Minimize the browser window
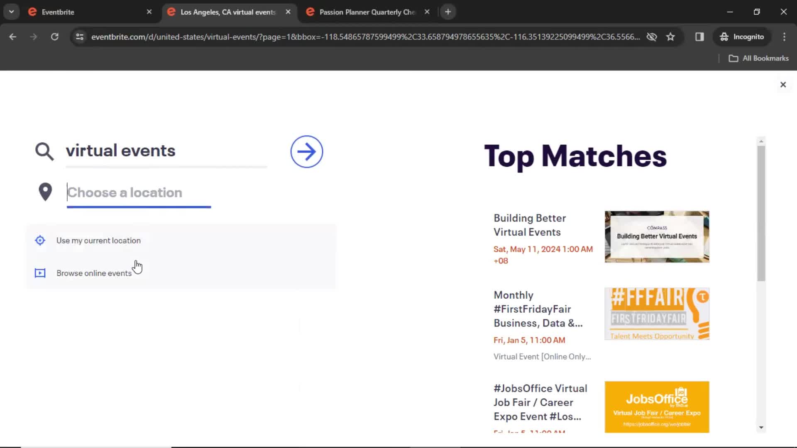The image size is (797, 448). [x=730, y=12]
